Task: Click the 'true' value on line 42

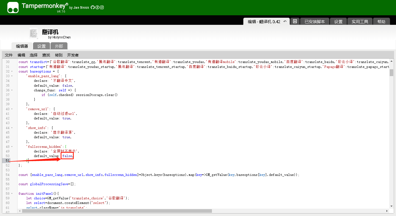Action: point(66,118)
